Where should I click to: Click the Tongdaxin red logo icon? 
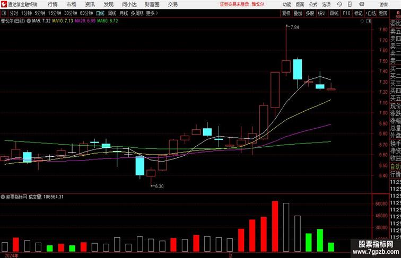click(4, 4)
